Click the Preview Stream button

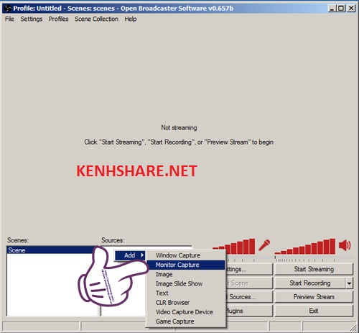pos(314,297)
